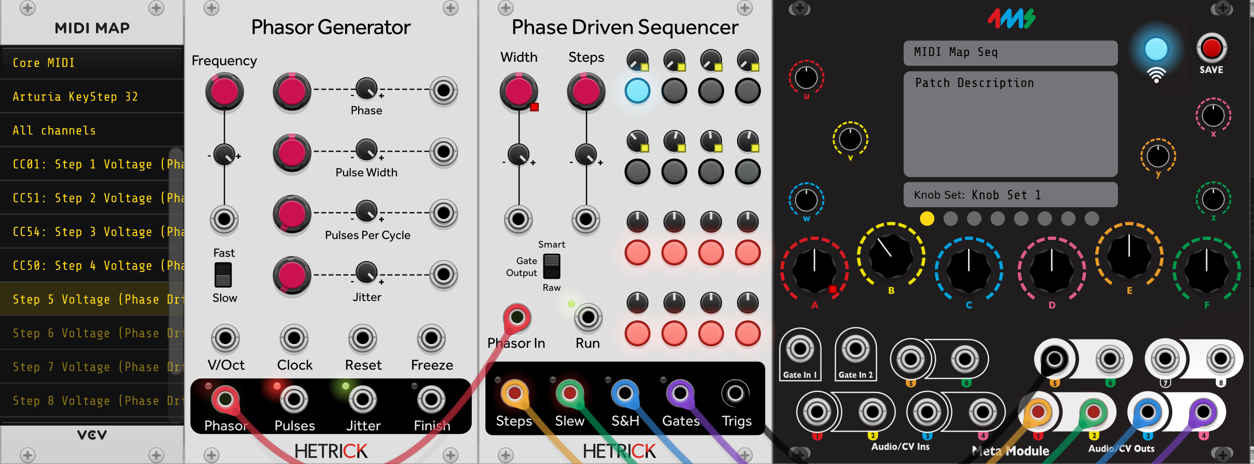Viewport: 1254px width, 464px height.
Task: Select the CC01 Step 1 Voltage mapping
Action: [x=92, y=164]
